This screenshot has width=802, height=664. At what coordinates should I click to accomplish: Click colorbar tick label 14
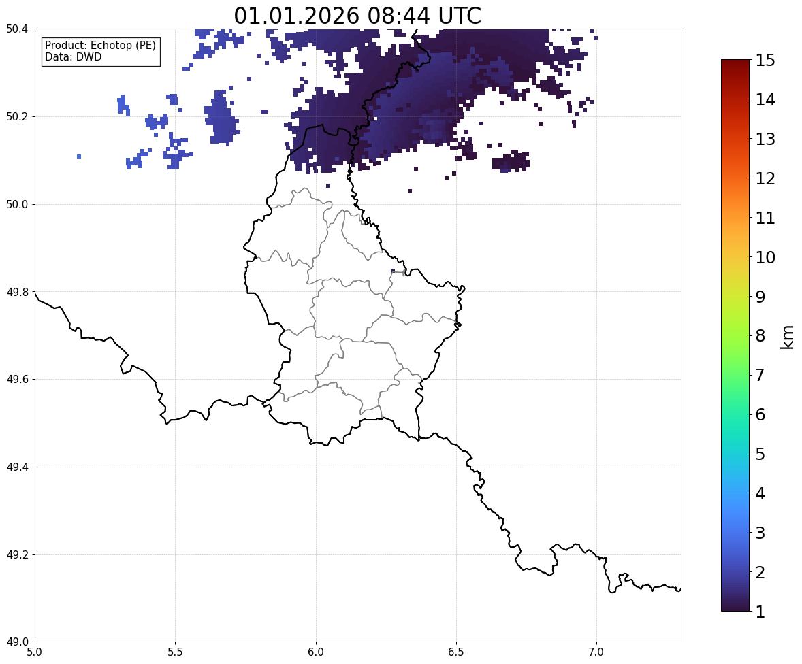click(765, 99)
